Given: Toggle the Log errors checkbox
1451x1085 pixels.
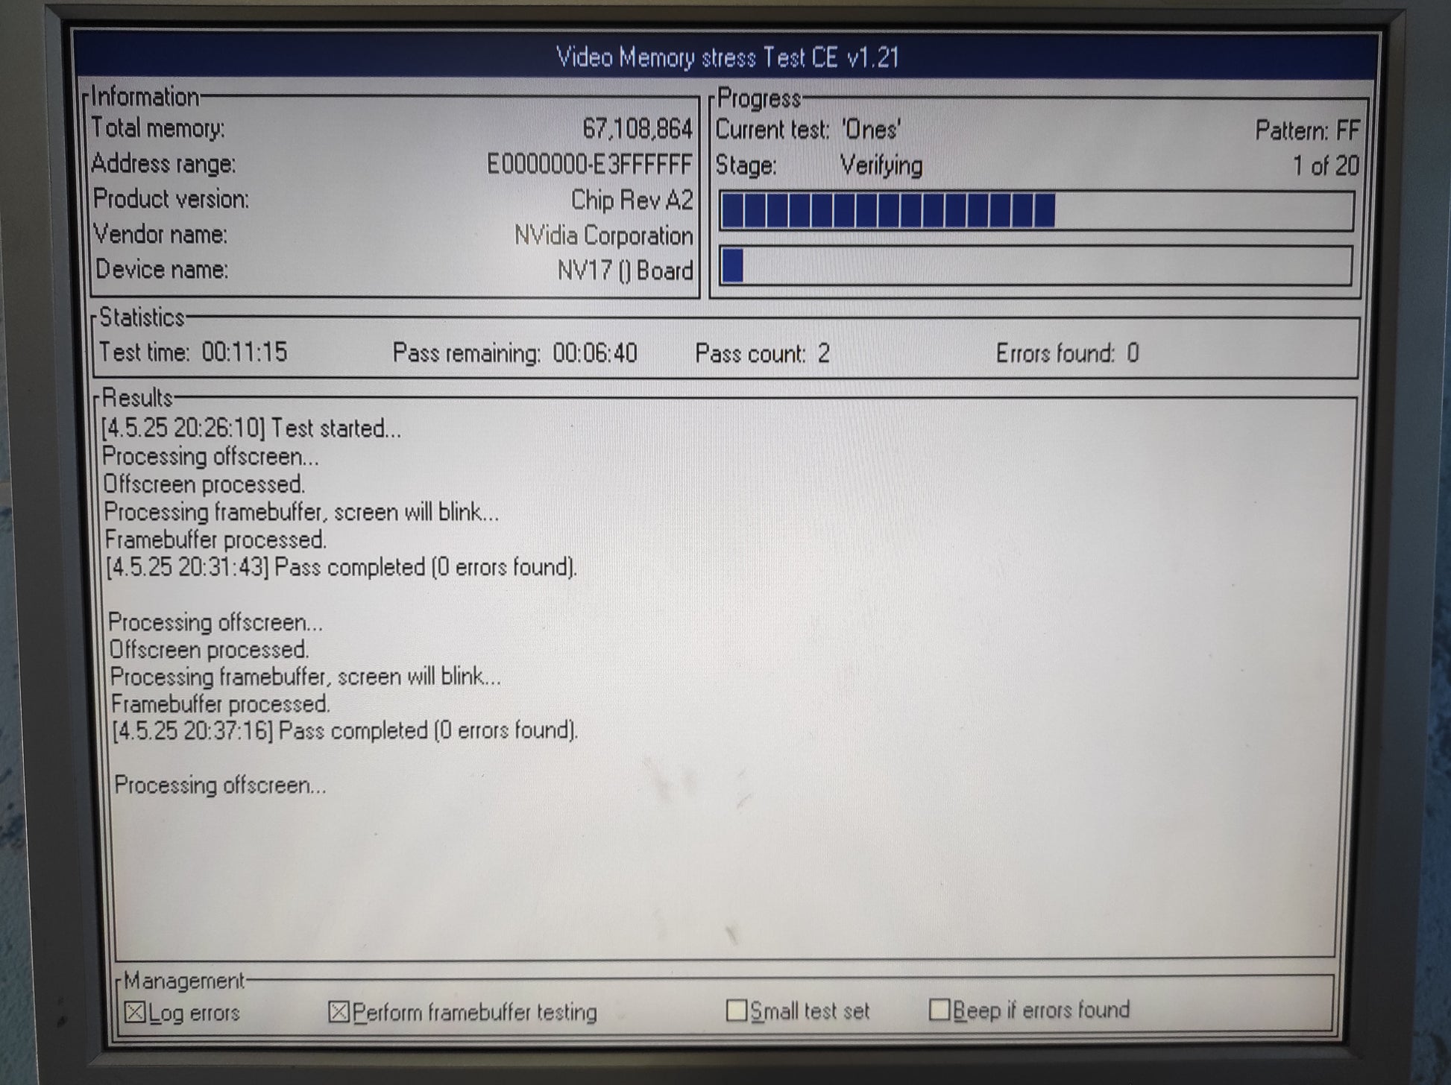Looking at the screenshot, I should point(135,1012).
